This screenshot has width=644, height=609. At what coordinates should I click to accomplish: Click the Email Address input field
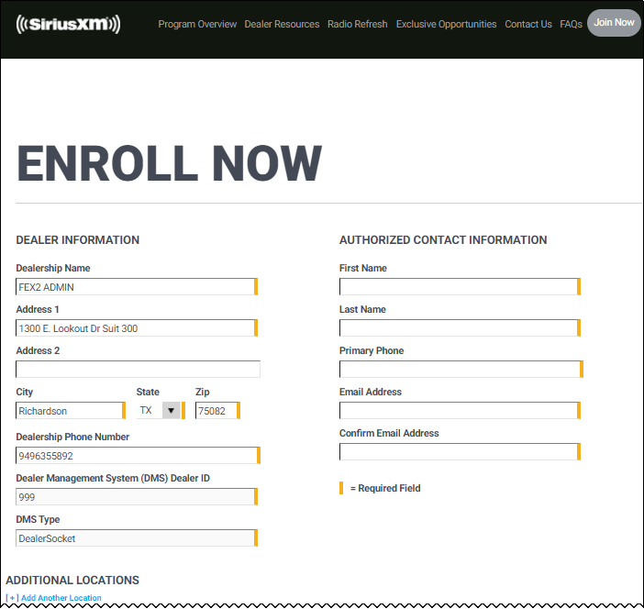click(460, 411)
